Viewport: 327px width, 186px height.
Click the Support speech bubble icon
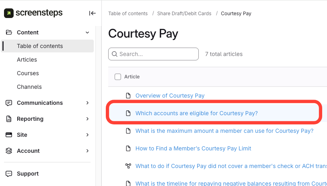(x=9, y=174)
